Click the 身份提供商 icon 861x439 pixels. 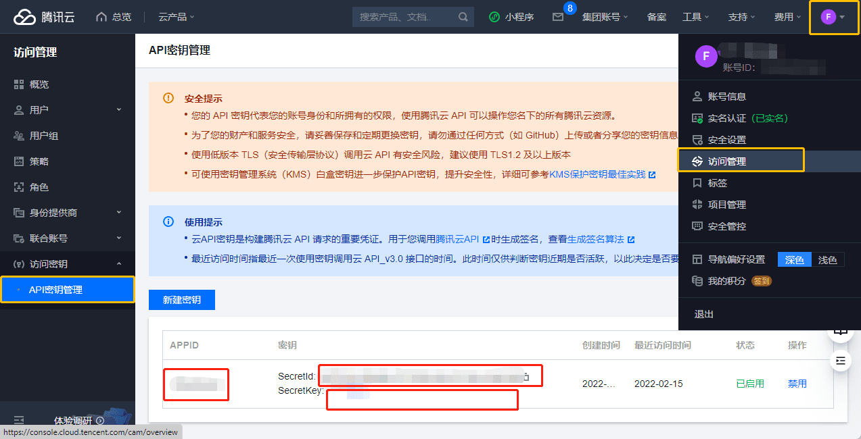[x=19, y=213]
